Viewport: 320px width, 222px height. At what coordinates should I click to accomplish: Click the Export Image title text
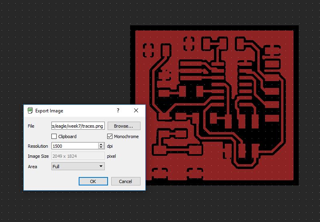point(49,111)
